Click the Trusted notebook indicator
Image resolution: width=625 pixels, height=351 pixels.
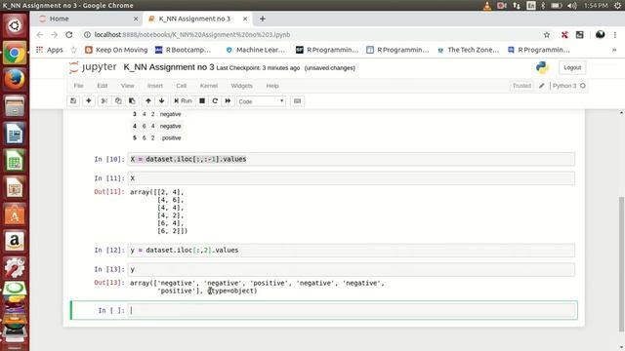click(x=521, y=86)
